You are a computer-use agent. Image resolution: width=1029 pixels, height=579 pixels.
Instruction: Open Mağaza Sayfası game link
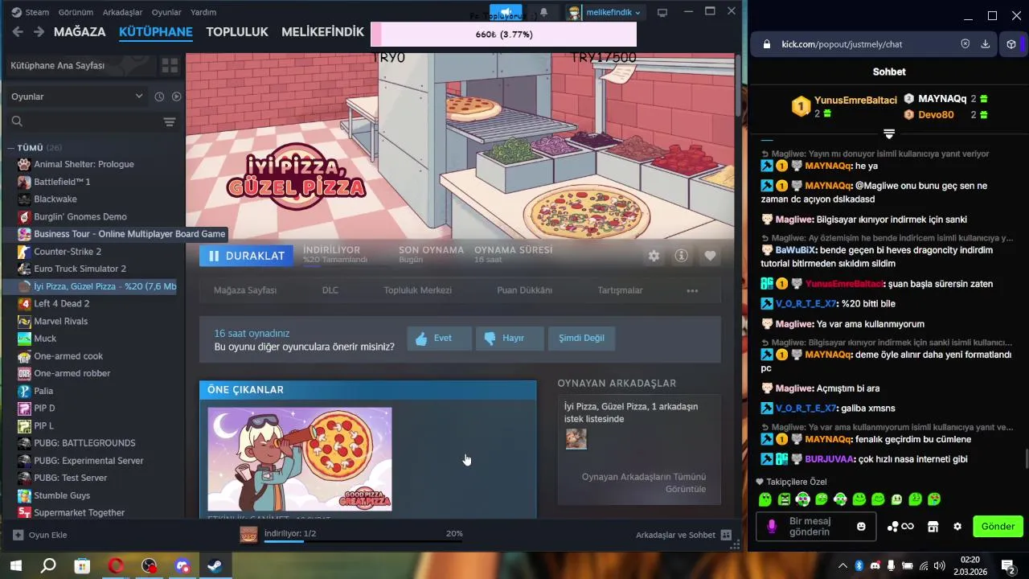(245, 290)
